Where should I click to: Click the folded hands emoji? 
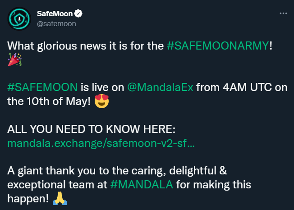60,198
